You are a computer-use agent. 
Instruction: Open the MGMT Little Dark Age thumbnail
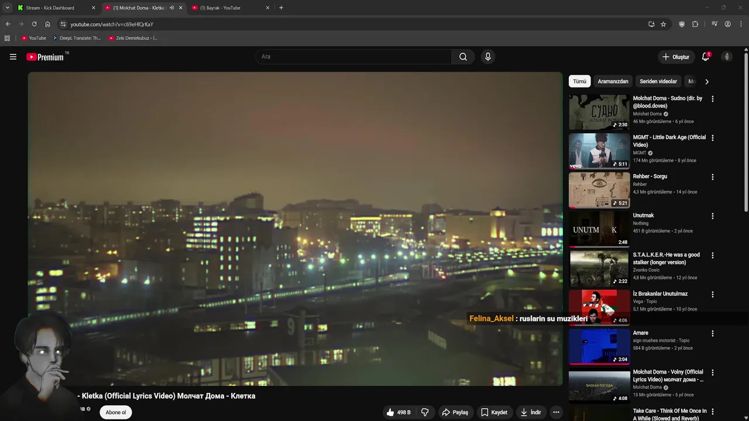[599, 151]
